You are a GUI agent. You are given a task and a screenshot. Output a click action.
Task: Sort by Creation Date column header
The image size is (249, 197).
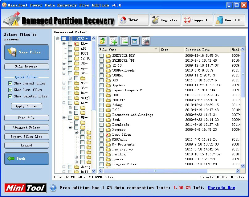coord(207,50)
